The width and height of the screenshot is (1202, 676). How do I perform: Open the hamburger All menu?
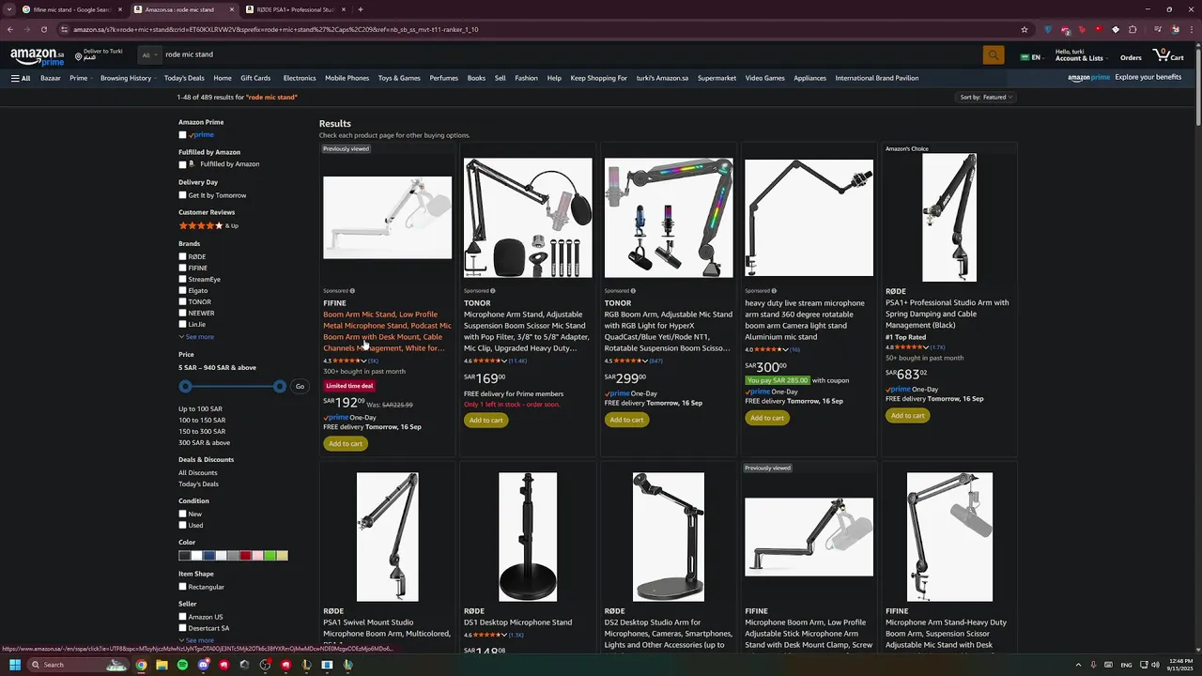21,78
